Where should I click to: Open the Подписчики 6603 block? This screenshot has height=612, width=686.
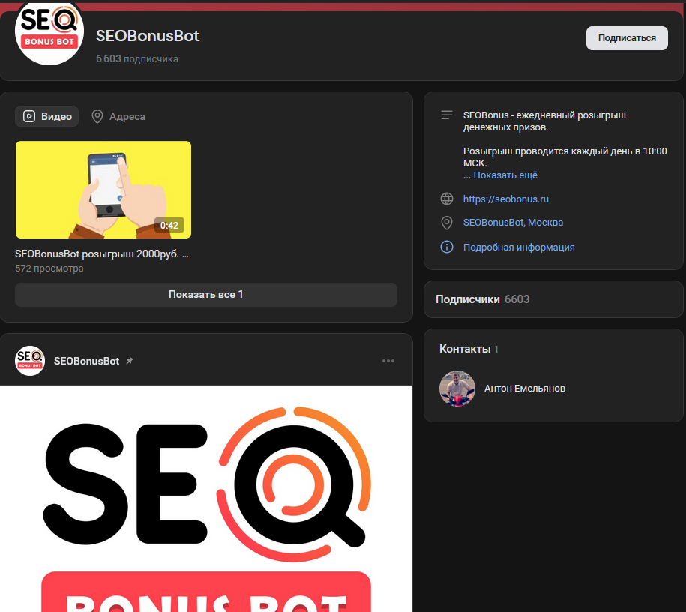point(553,299)
